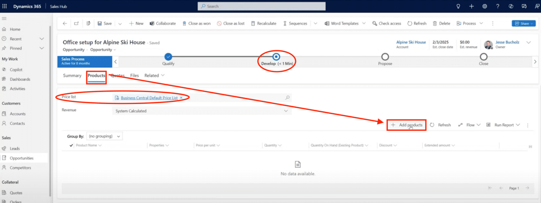Image resolution: width=541 pixels, height=203 pixels.
Task: Click the top search input field
Action: click(261, 7)
